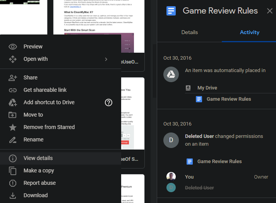Image resolution: width=276 pixels, height=203 pixels.
Task: Click the Preview eye icon
Action: tap(13, 46)
